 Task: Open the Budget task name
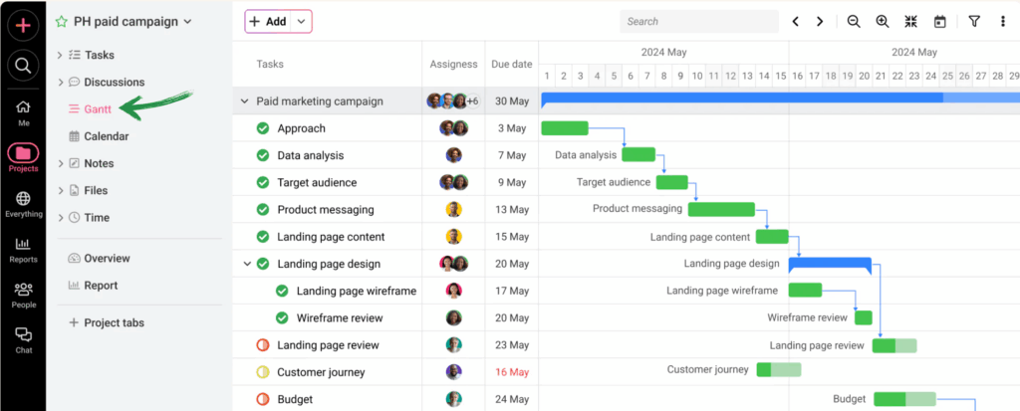295,399
